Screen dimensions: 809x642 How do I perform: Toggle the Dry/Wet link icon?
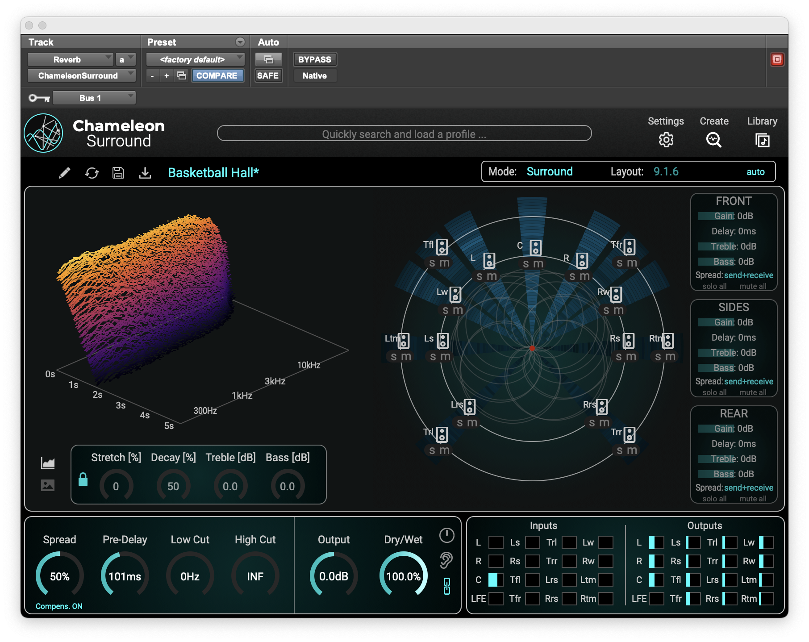click(x=446, y=586)
